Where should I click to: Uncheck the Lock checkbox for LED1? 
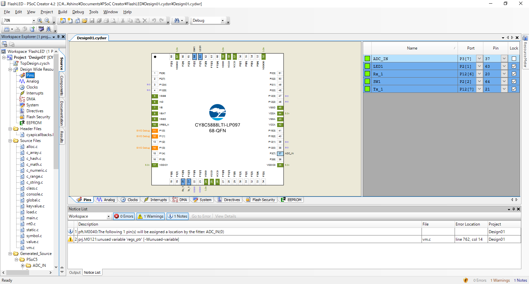pos(514,66)
